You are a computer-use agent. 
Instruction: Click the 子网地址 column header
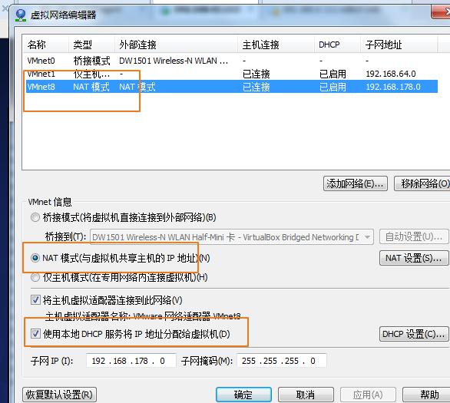[x=399, y=45]
